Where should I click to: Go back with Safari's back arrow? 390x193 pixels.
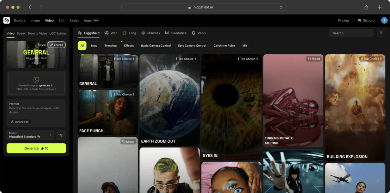30,7
